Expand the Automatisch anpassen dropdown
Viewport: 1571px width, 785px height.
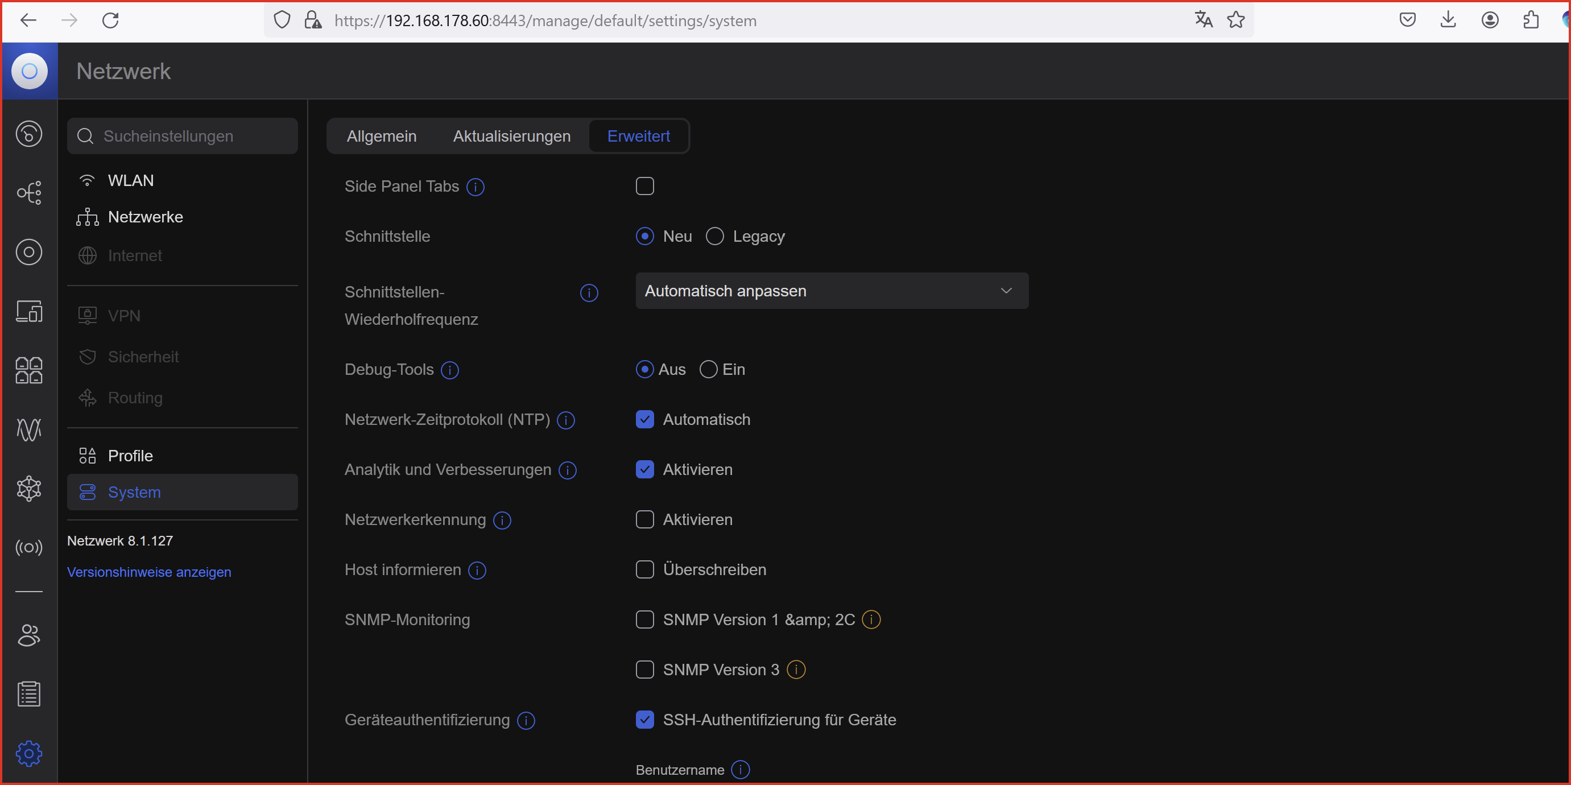(x=831, y=291)
